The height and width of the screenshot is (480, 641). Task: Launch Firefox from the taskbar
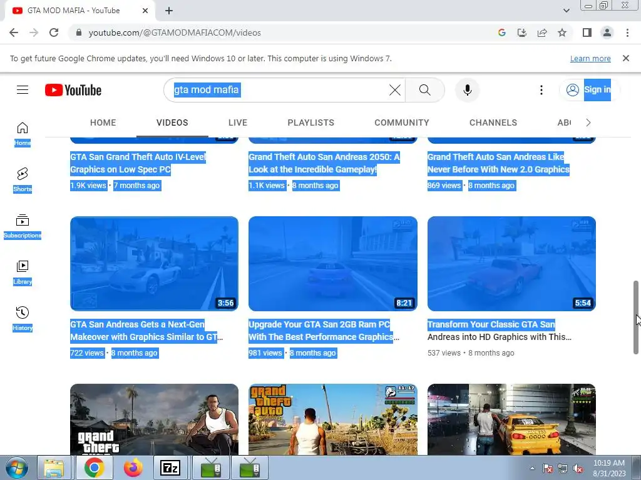pos(133,467)
